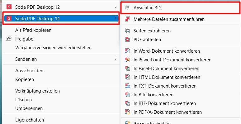This screenshot has height=124, width=241.
Task: Click the Word conversion icon
Action: 127,51
